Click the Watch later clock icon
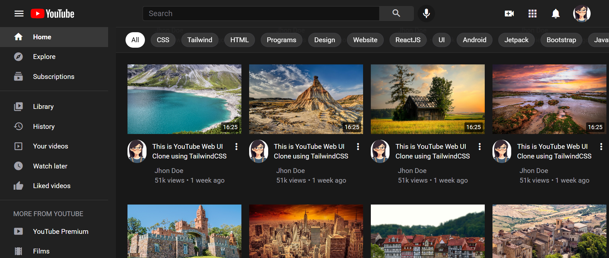 click(18, 166)
